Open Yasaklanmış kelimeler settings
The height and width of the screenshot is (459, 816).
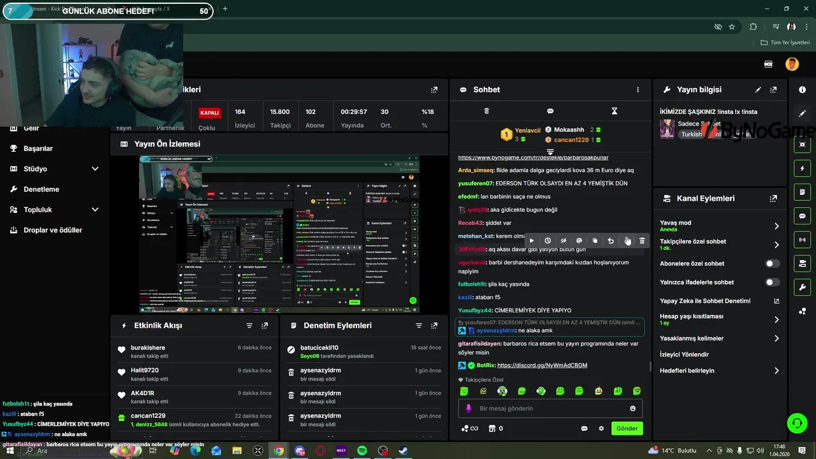pos(719,339)
